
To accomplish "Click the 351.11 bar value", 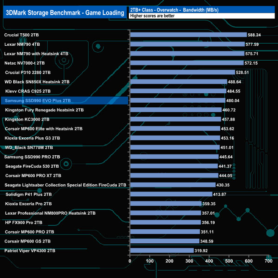I will pyautogui.click(x=207, y=232).
